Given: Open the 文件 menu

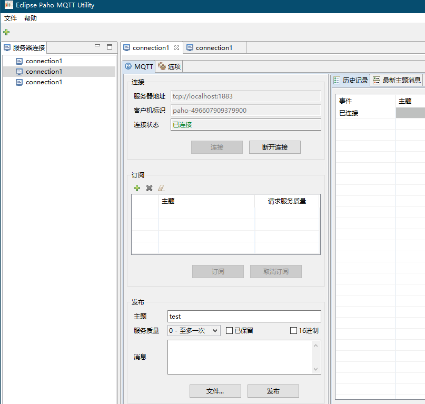Looking at the screenshot, I should [x=11, y=18].
